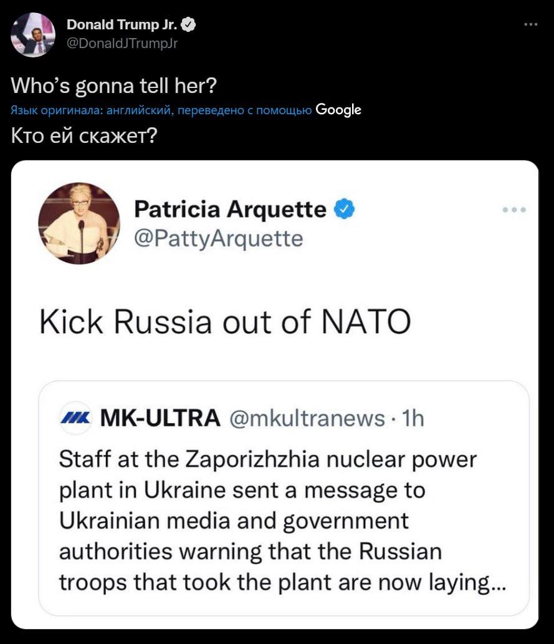The image size is (554, 644).
Task: Open the tweet's three-dot more menu
Action: click(x=530, y=25)
